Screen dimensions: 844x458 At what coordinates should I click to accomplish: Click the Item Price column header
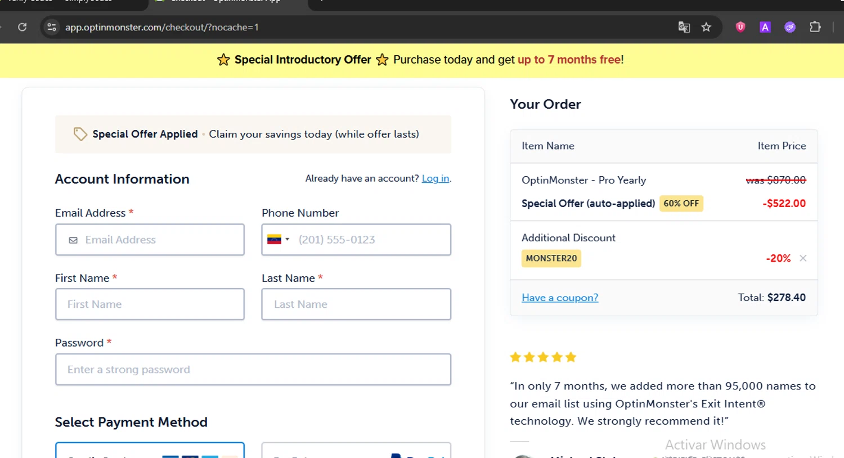(782, 146)
